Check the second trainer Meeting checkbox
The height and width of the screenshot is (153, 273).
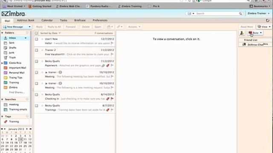(36, 84)
